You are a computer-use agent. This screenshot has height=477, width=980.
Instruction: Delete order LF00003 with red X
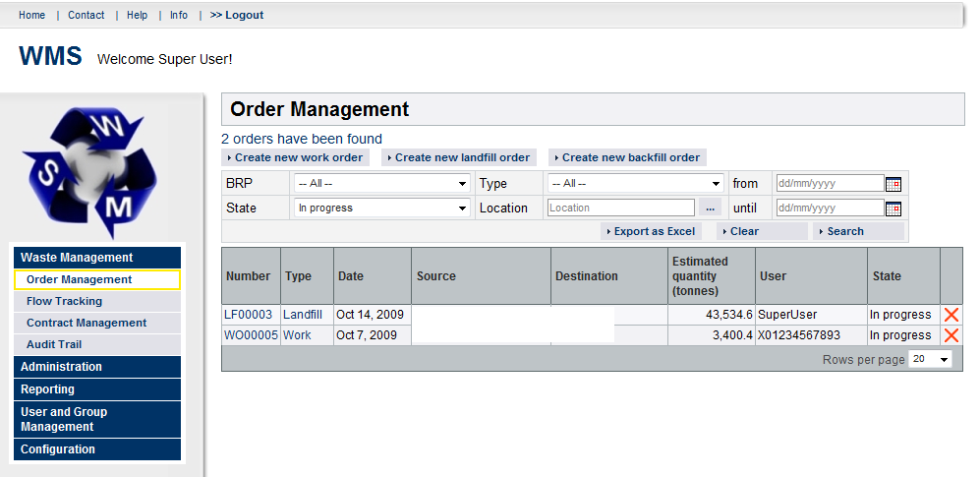tap(951, 315)
